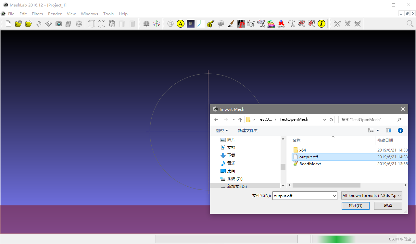This screenshot has height=244, width=416.
Task: Click the camera snapshot icon
Action: (x=59, y=23)
